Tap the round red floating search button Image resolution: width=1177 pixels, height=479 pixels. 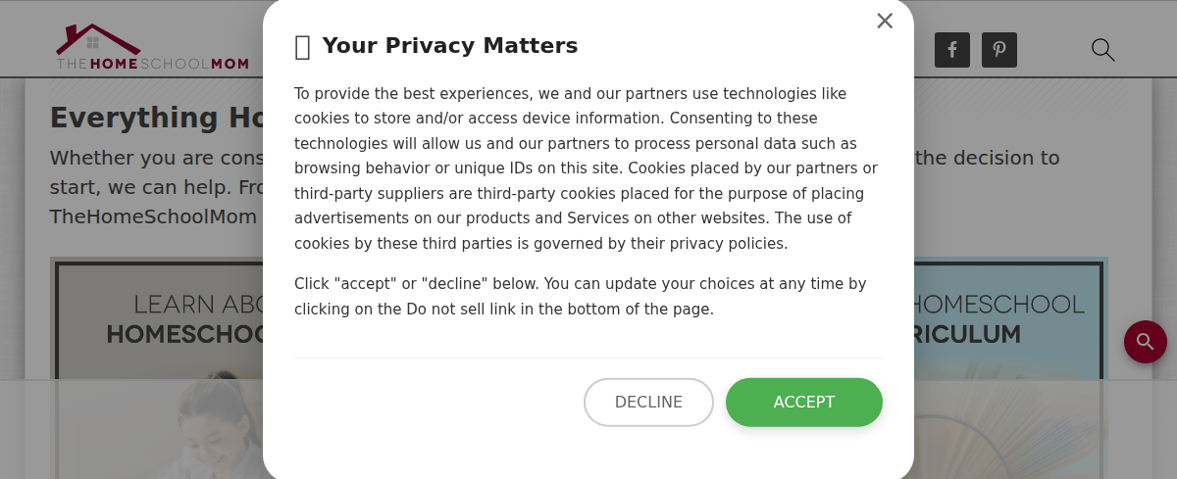(1145, 342)
